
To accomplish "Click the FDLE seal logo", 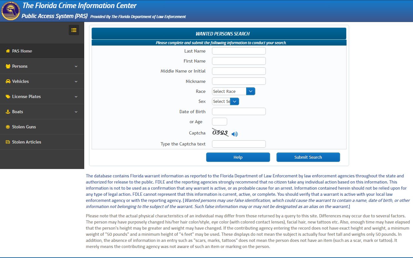I will [10, 11].
